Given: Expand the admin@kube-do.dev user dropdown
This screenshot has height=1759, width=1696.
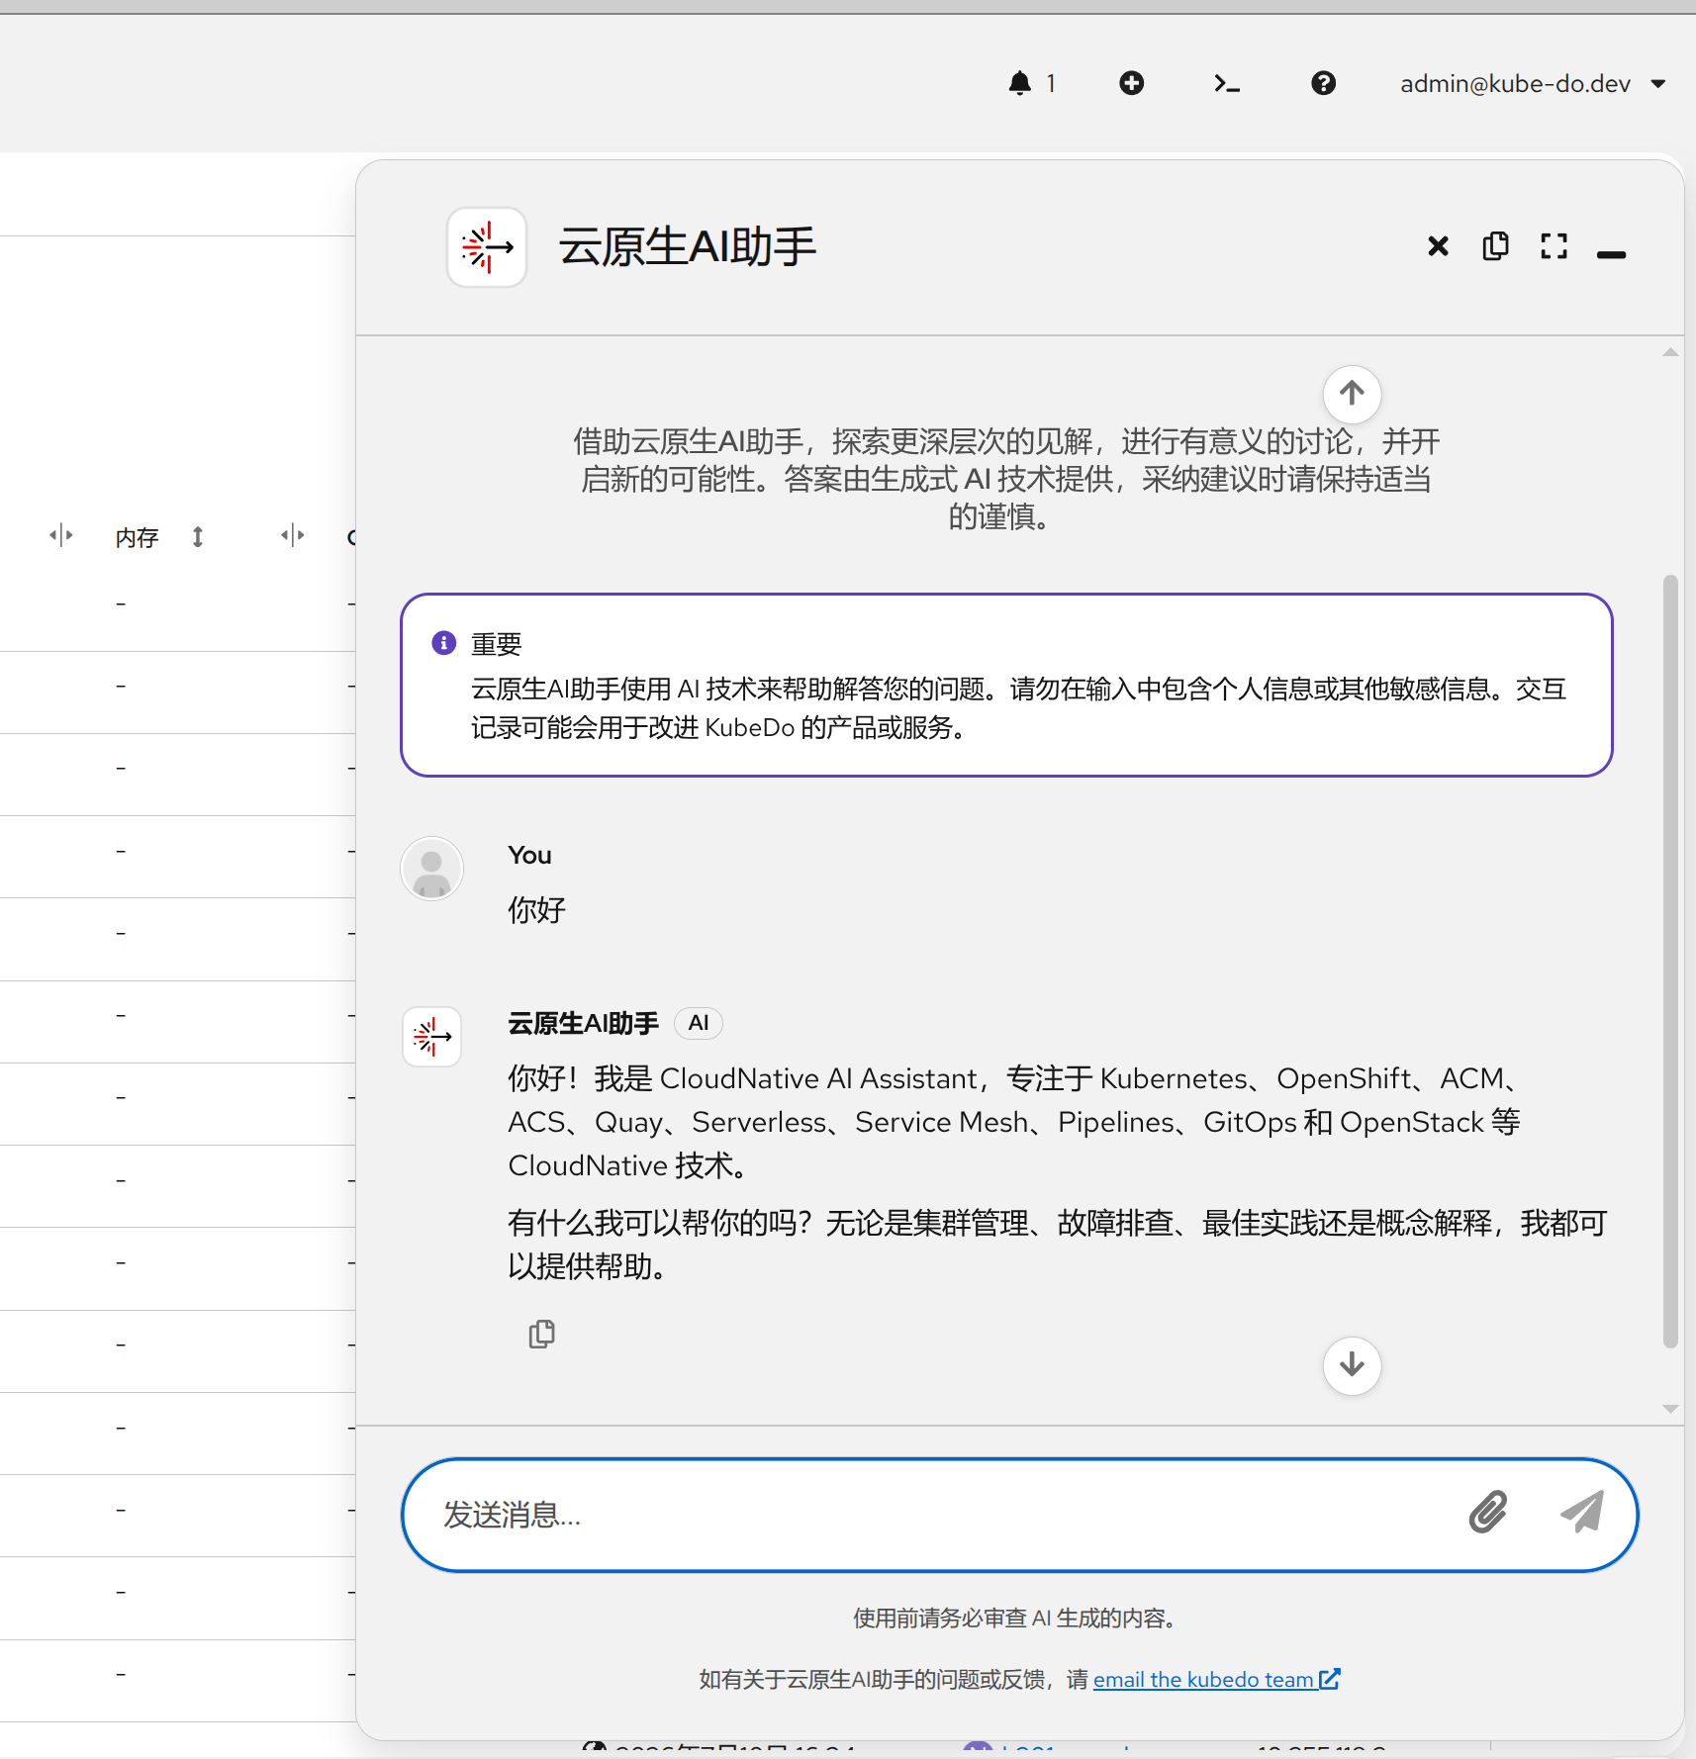Looking at the screenshot, I should click(1533, 84).
